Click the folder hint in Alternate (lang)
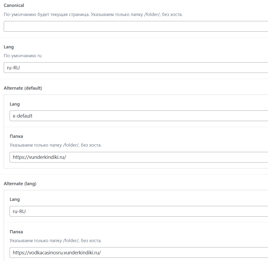 [55, 241]
